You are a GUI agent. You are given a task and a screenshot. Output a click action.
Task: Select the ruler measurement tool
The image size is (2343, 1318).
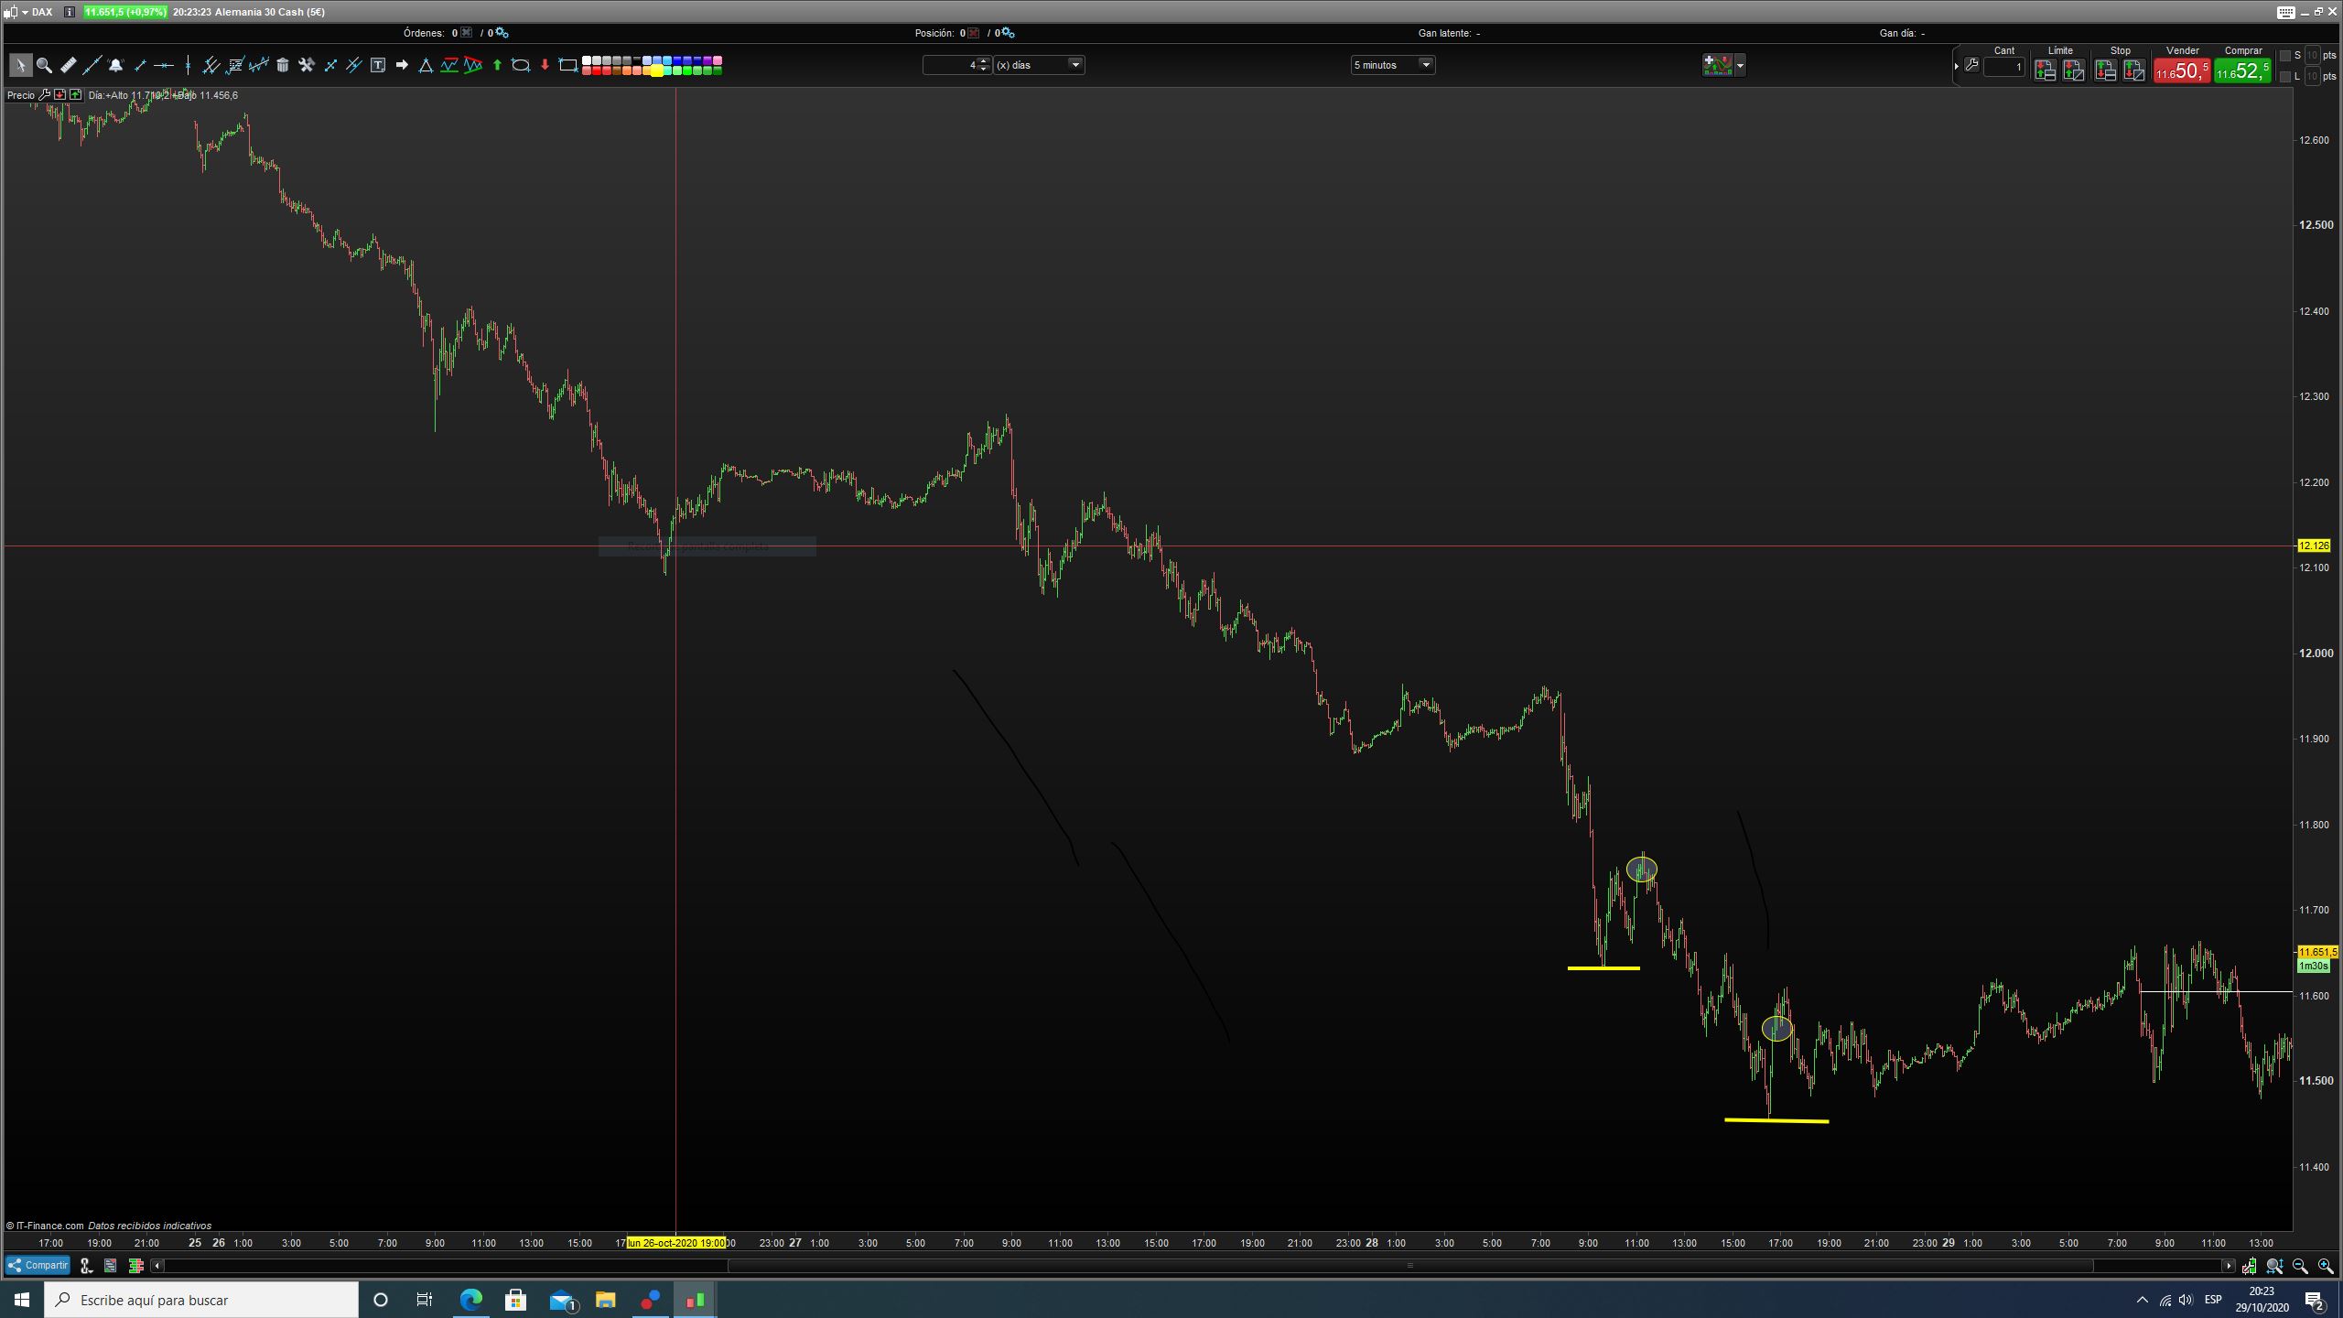coord(68,65)
